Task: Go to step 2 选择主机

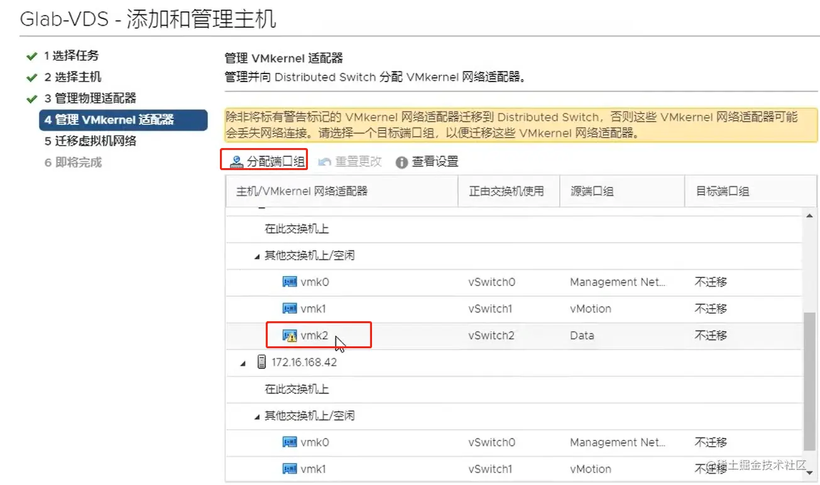Action: 73,77
